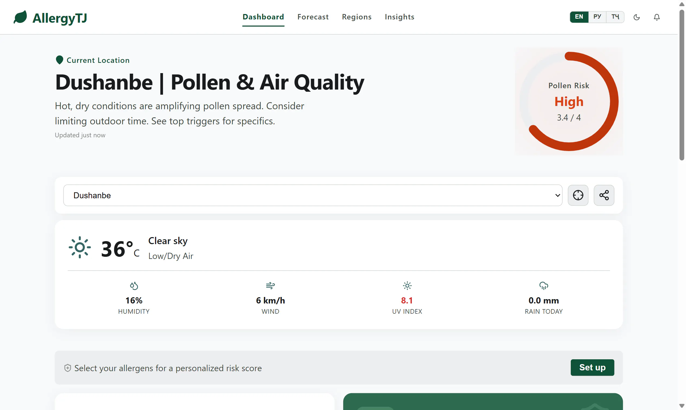Click the UV index sun icon

[x=407, y=285]
